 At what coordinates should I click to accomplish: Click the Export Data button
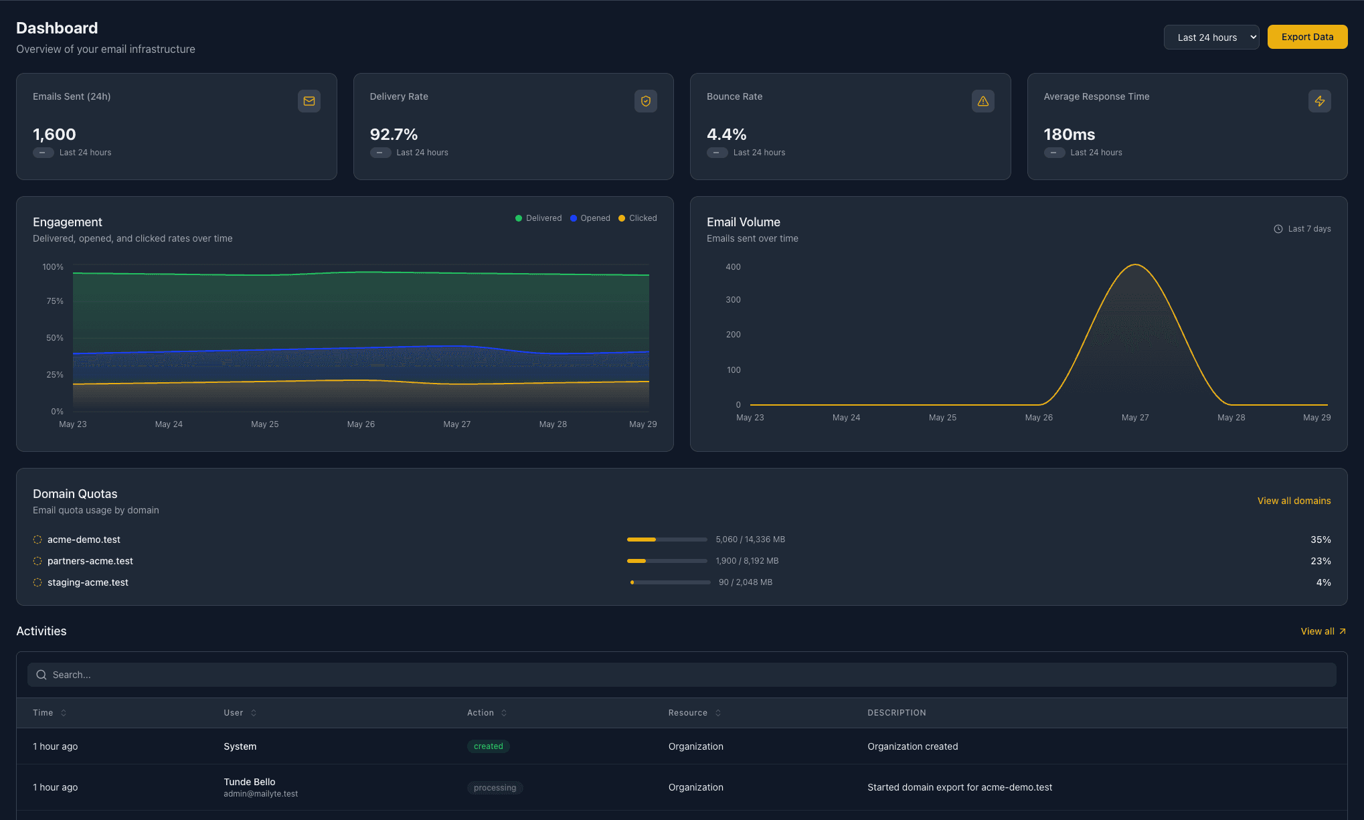pyautogui.click(x=1307, y=37)
